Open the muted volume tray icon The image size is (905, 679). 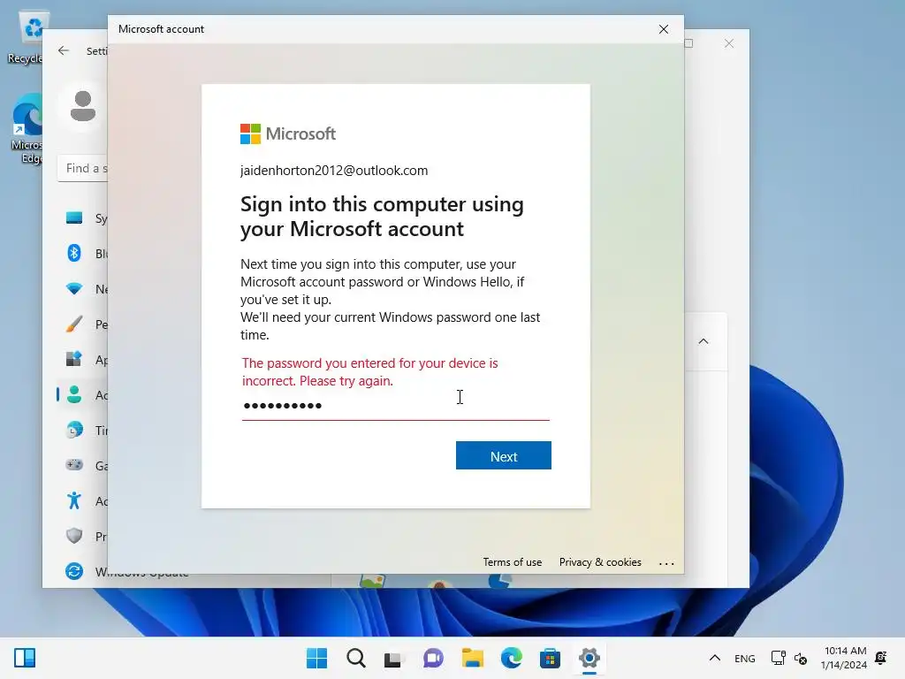[x=801, y=658]
